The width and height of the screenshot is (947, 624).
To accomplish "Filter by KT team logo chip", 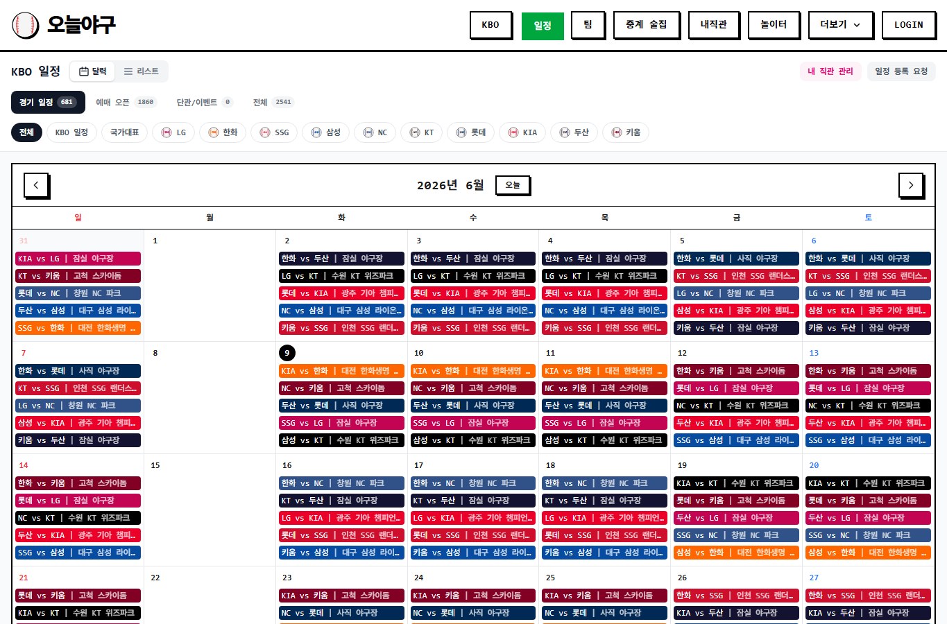I will (422, 132).
